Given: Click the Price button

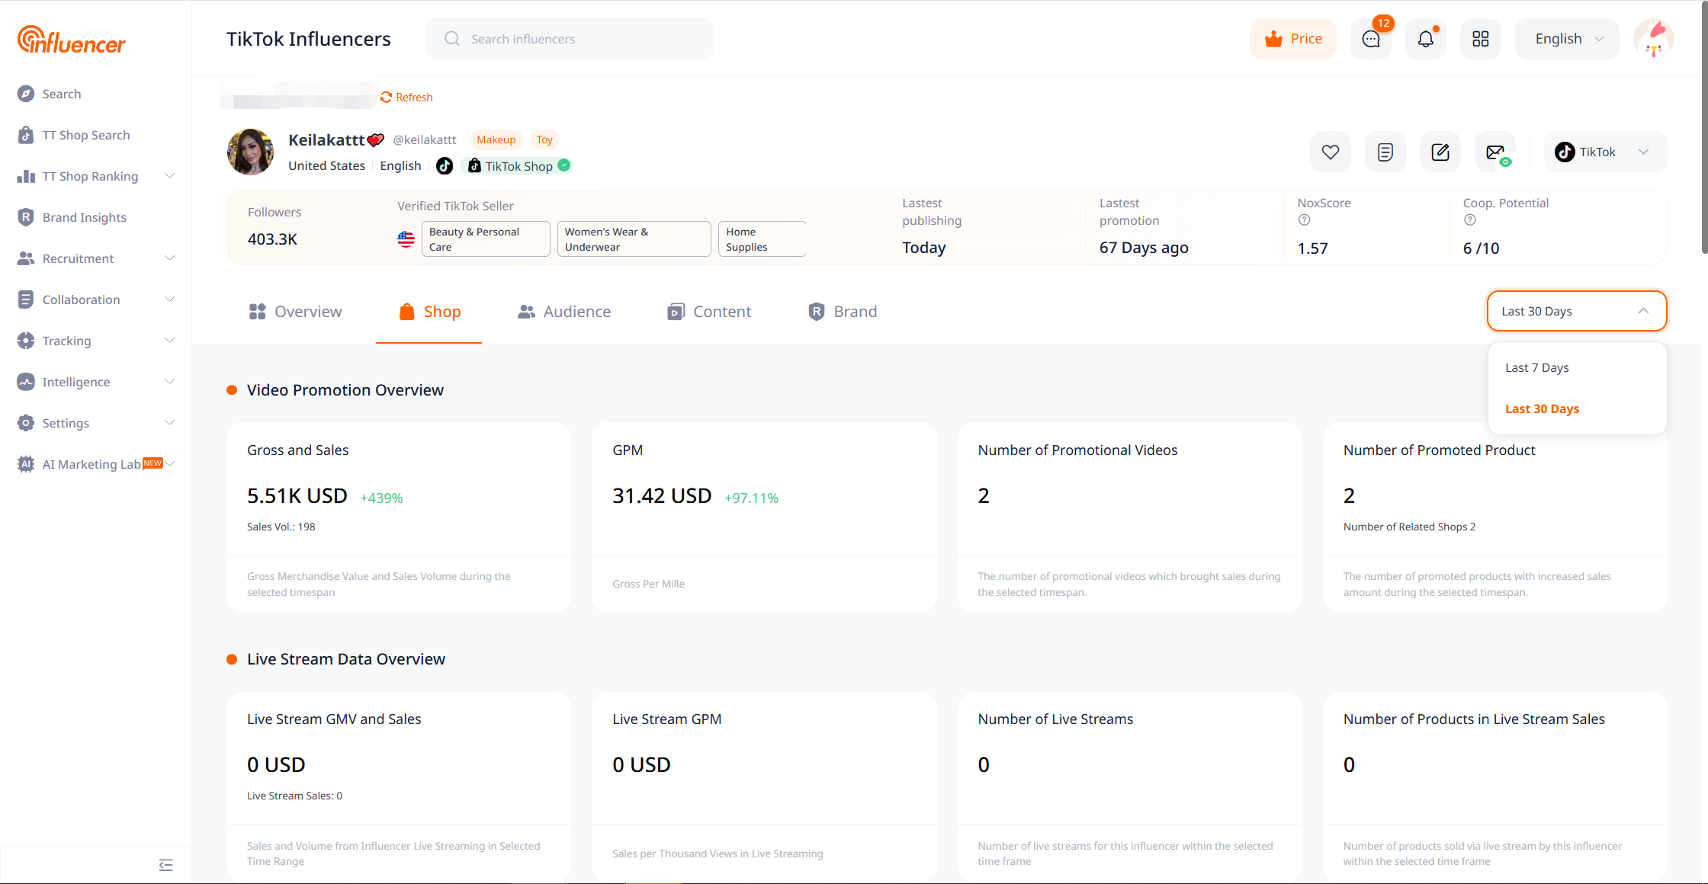Looking at the screenshot, I should 1293,39.
